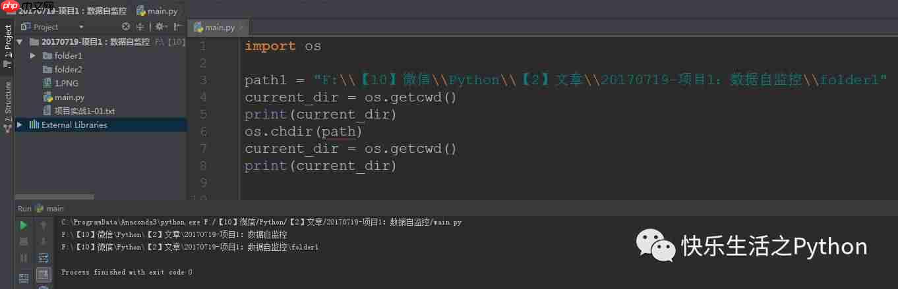
Task: Select the 1.PNG file in project tree
Action: coord(66,84)
